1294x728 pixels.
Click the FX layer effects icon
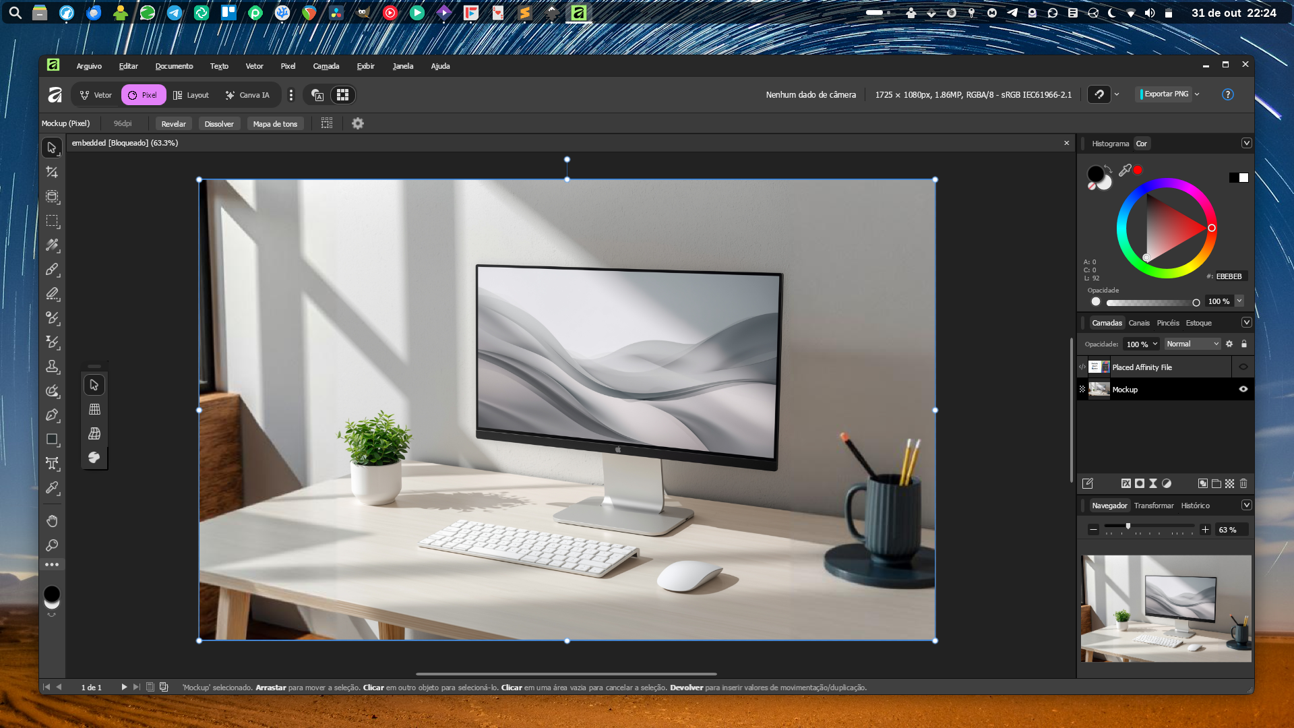pos(1126,483)
